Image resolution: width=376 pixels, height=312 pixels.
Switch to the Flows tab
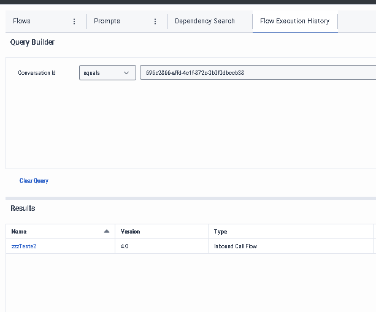22,21
